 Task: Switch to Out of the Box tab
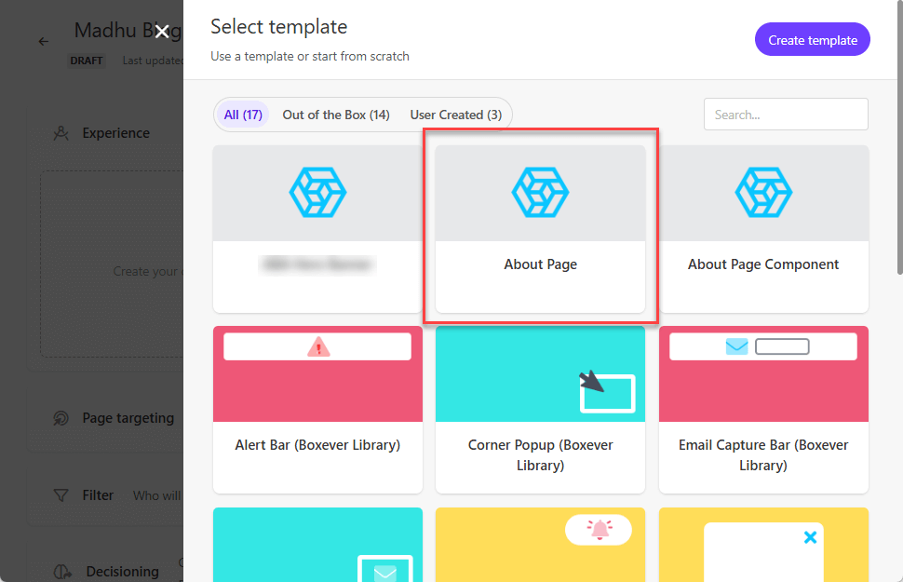[x=336, y=115]
